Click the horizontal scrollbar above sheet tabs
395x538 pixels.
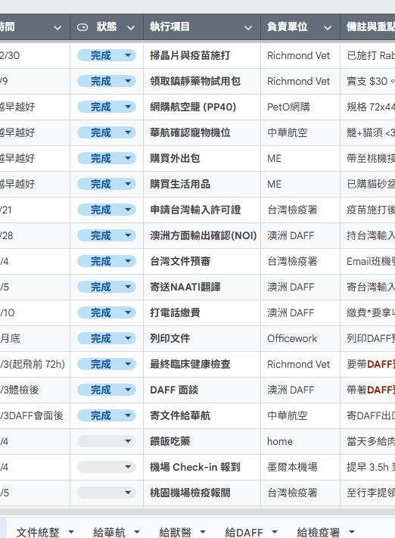197,512
